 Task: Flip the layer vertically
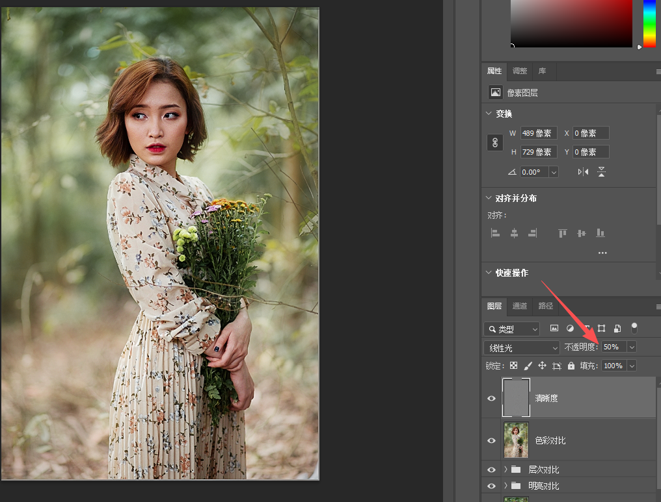point(602,171)
